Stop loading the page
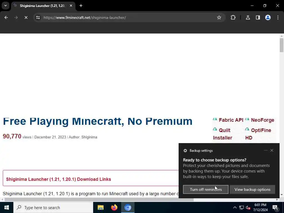 click(26, 17)
